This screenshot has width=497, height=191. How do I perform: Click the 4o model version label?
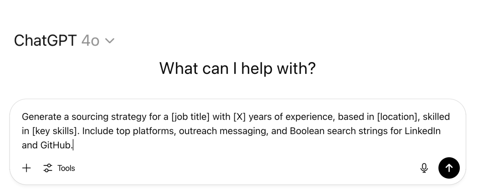(90, 41)
